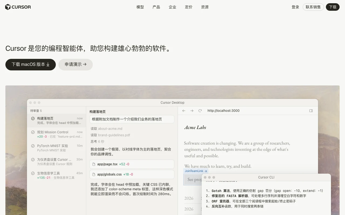Select the 规划 Mission Control task
This screenshot has width=345, height=215.
(x=57, y=134)
